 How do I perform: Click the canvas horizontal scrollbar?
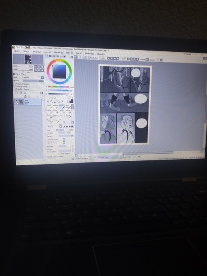[148, 153]
